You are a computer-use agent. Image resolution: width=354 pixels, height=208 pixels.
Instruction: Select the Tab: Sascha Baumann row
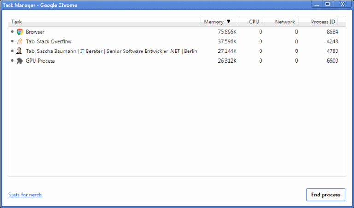click(x=177, y=51)
